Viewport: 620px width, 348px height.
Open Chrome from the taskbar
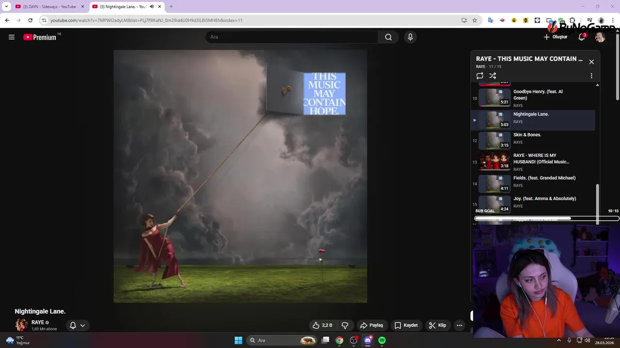[x=340, y=340]
